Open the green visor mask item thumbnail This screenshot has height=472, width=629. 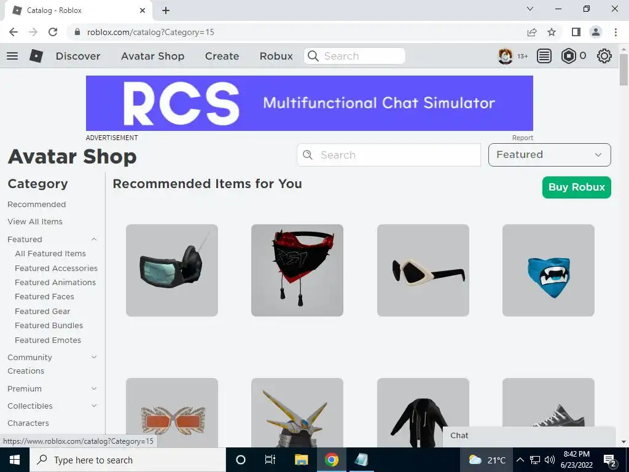(x=172, y=270)
